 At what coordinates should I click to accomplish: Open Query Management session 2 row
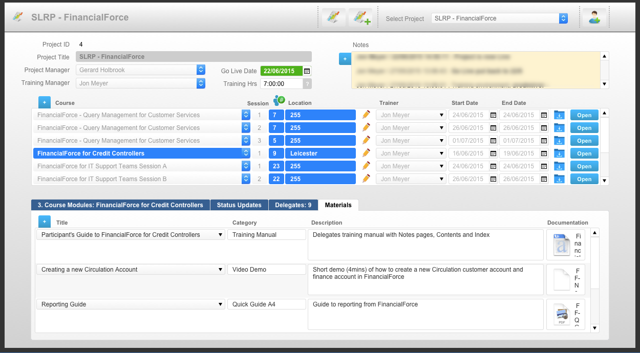584,128
